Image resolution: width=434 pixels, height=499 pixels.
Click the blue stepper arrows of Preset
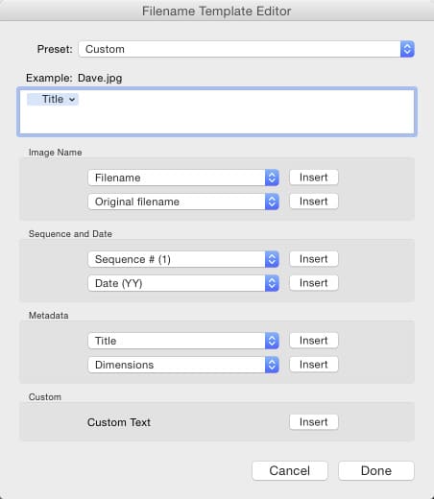[x=407, y=49]
